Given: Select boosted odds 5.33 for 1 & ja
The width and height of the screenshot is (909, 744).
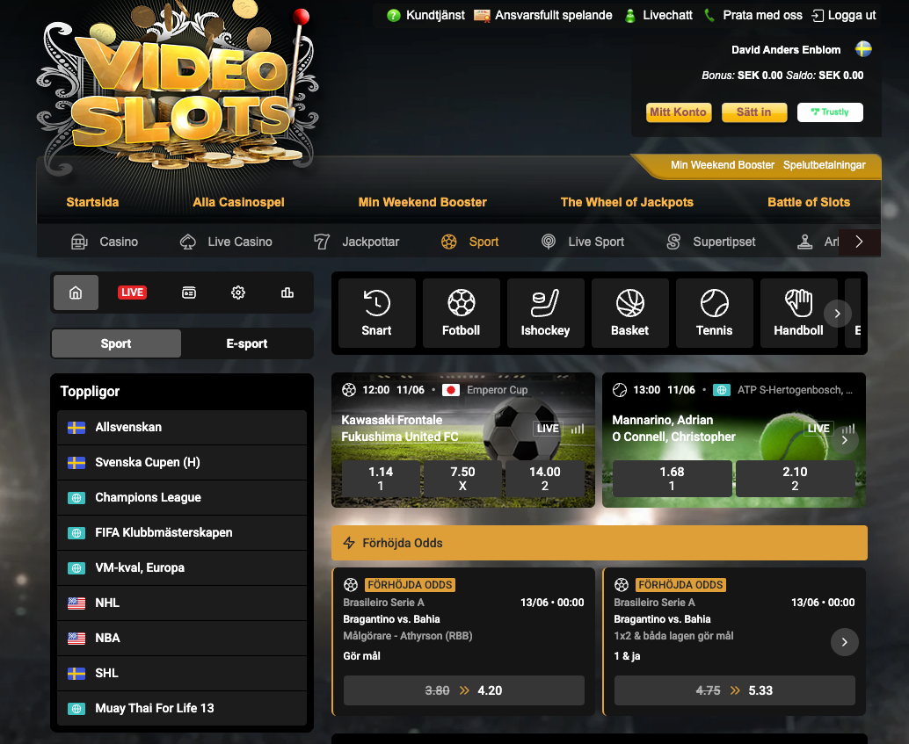Looking at the screenshot, I should pos(735,690).
